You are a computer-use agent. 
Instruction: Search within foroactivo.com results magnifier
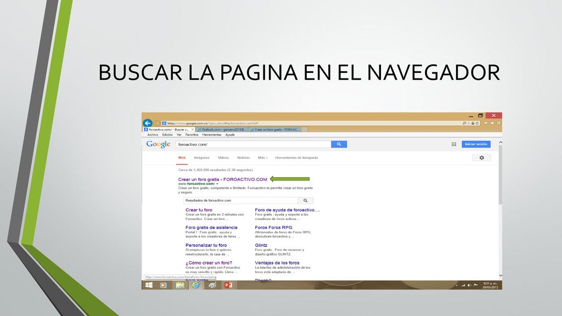tap(305, 201)
